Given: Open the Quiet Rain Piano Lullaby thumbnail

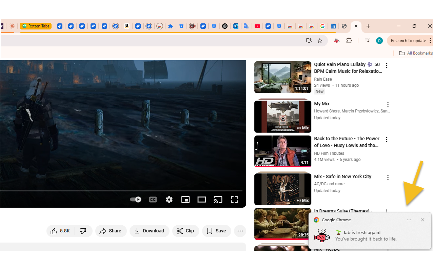Looking at the screenshot, I should (x=283, y=77).
